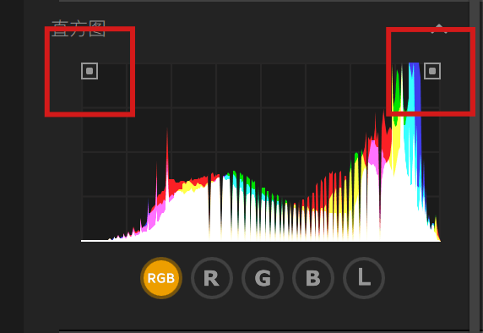Select the RGB combined channel button
This screenshot has width=483, height=333.
point(161,278)
